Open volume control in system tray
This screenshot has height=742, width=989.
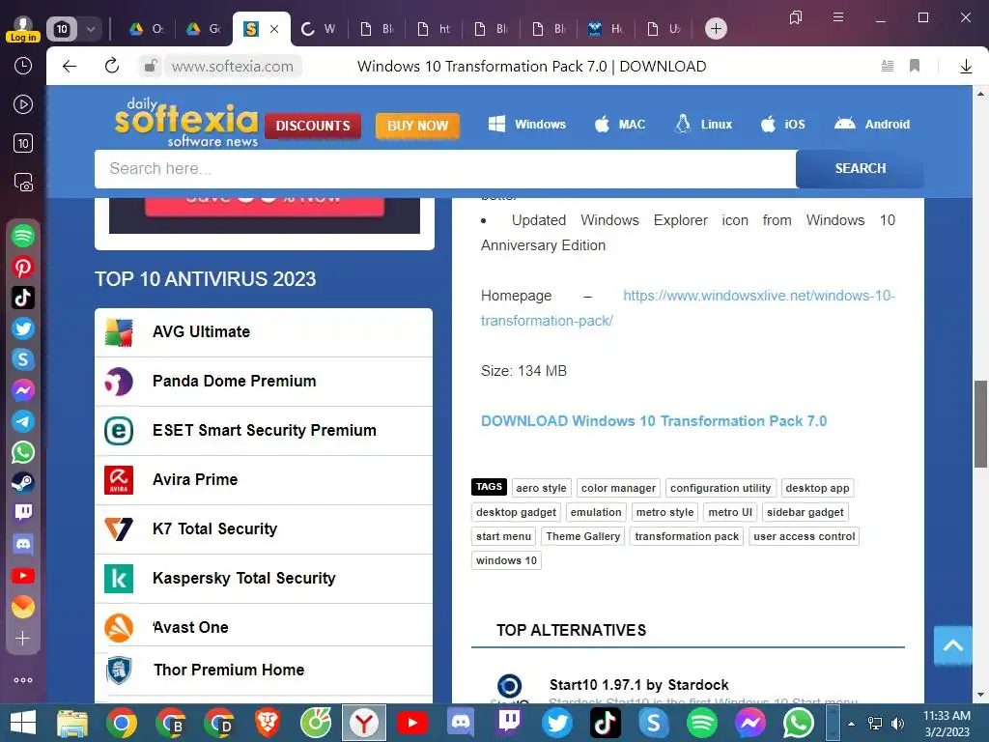[897, 723]
